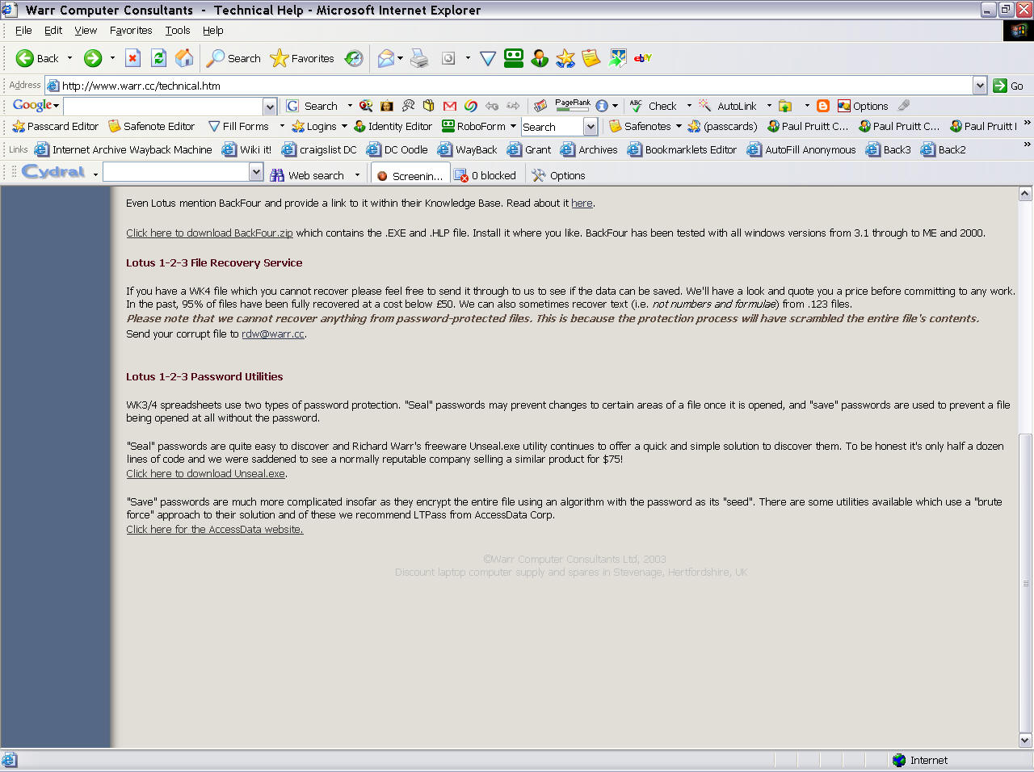Open the Internet Archive Wayback Machine link button
This screenshot has height=772, width=1034.
(x=123, y=149)
